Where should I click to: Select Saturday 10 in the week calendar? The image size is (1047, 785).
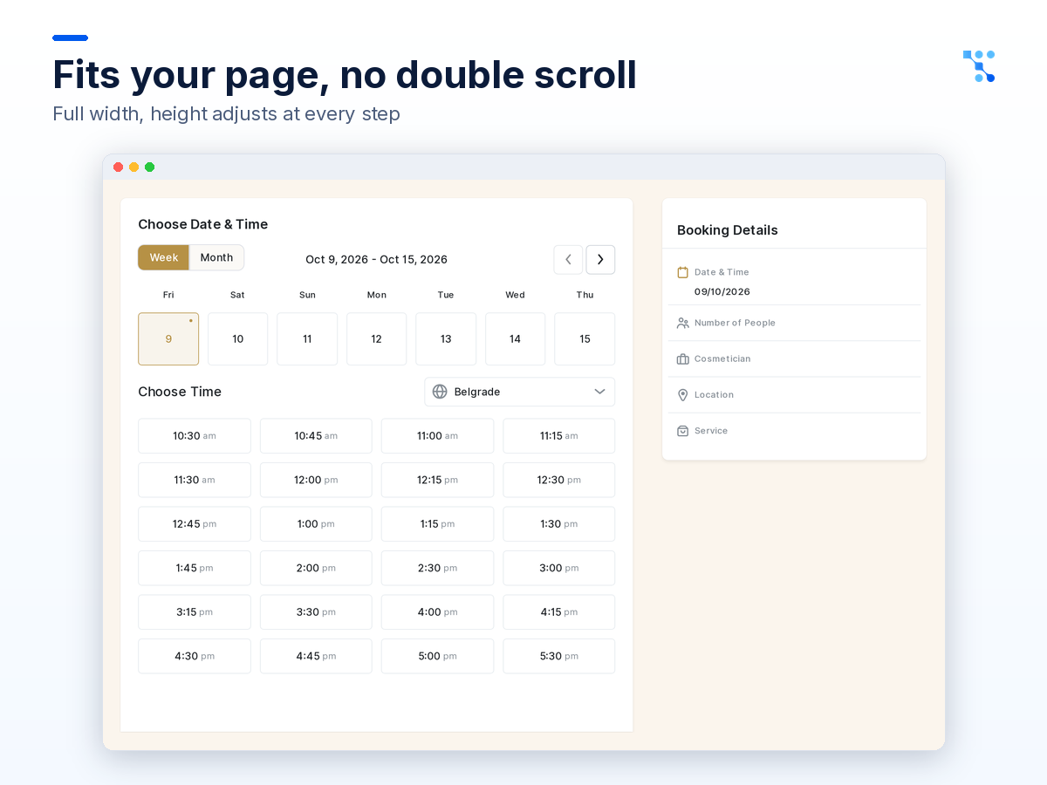[x=237, y=339]
